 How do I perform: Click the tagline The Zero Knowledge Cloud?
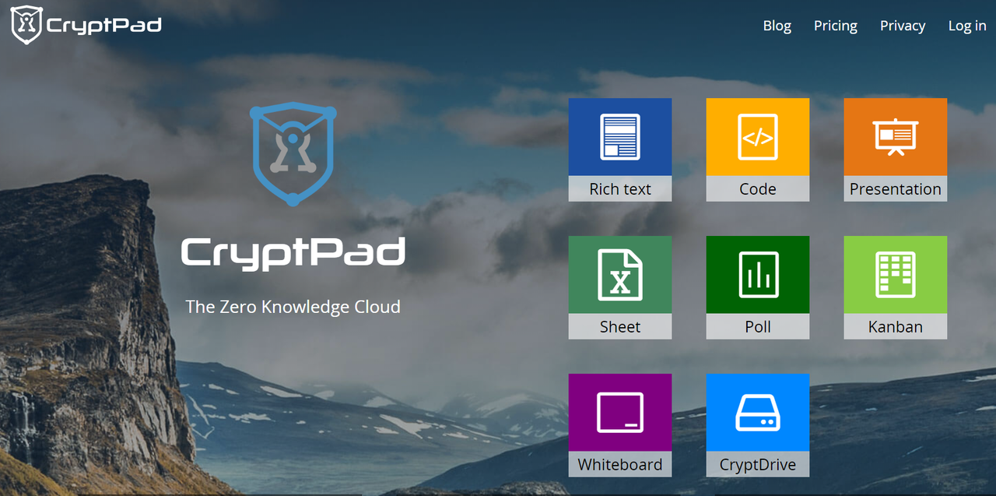[x=293, y=307]
